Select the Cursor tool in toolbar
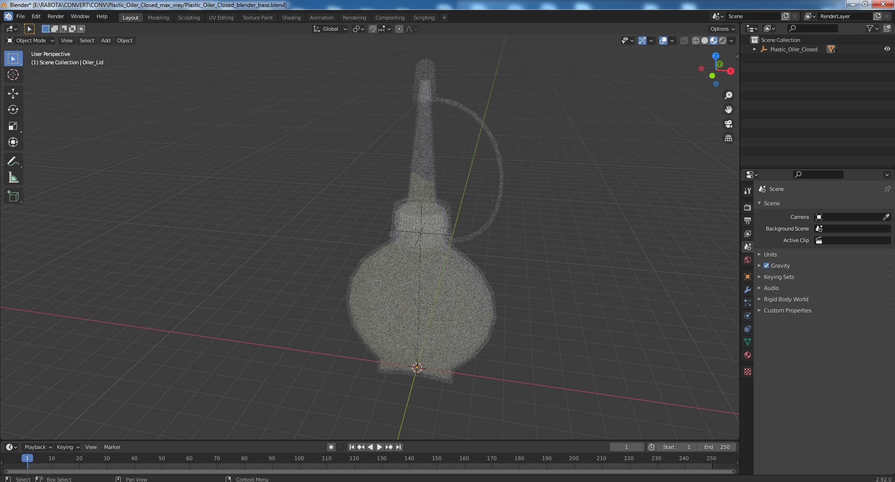 point(13,75)
